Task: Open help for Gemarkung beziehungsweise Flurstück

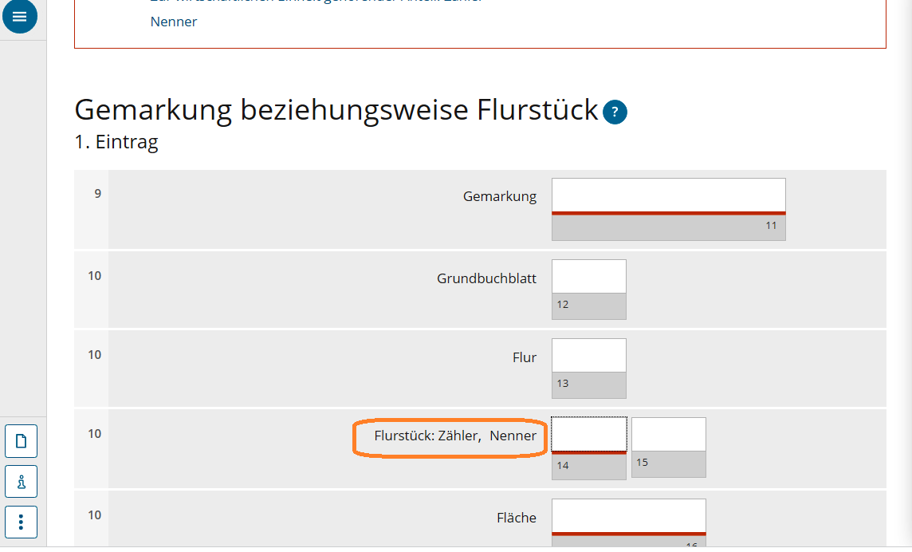Action: pos(614,112)
